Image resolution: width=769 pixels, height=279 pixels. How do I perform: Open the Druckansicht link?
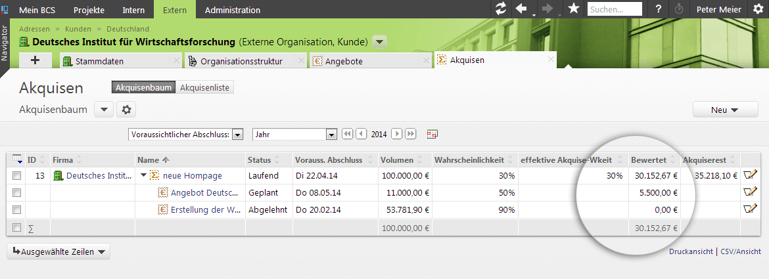point(691,251)
